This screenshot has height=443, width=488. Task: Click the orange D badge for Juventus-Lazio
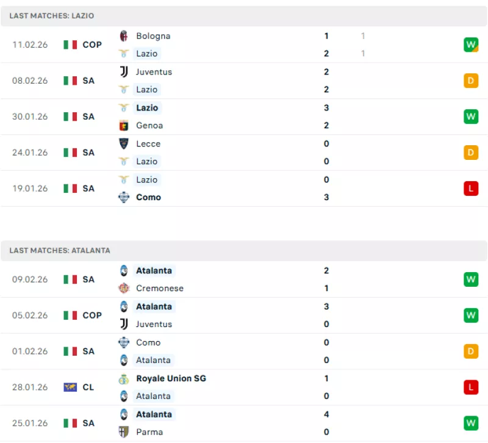pos(470,81)
